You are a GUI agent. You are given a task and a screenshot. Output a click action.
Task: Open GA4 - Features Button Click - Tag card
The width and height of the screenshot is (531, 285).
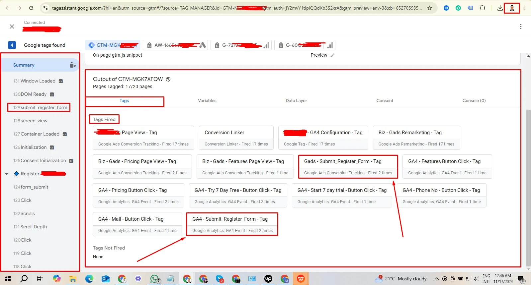pyautogui.click(x=447, y=167)
